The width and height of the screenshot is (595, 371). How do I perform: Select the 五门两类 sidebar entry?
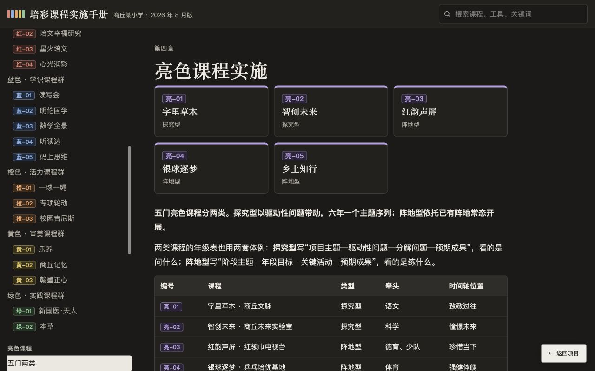click(x=70, y=363)
